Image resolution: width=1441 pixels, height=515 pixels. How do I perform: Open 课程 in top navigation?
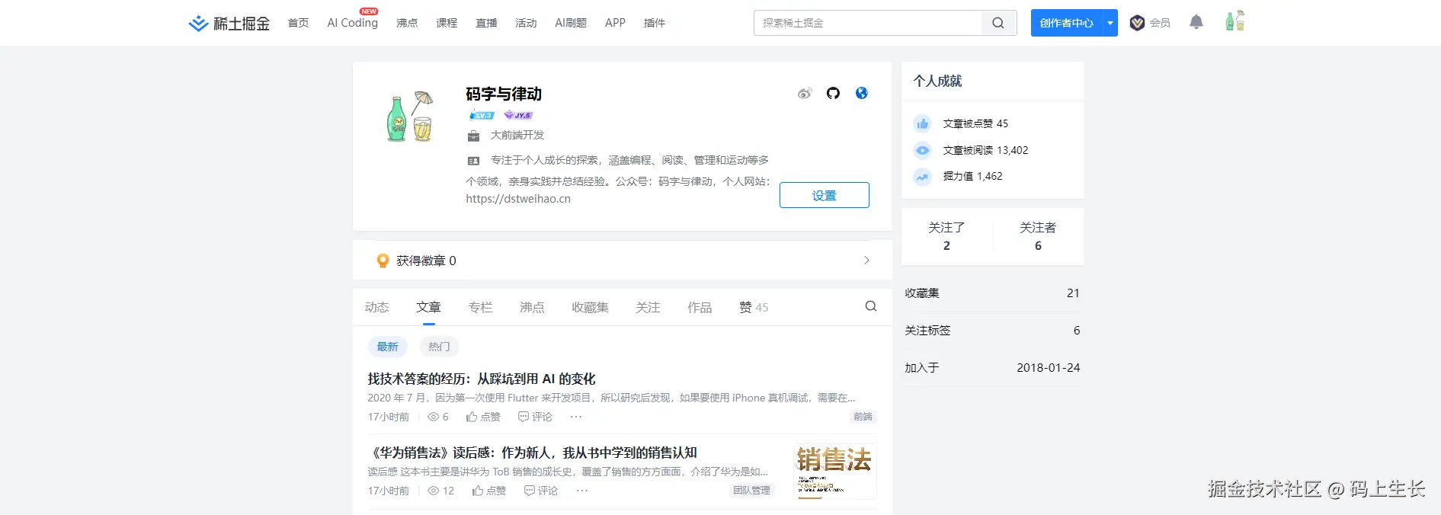click(447, 23)
